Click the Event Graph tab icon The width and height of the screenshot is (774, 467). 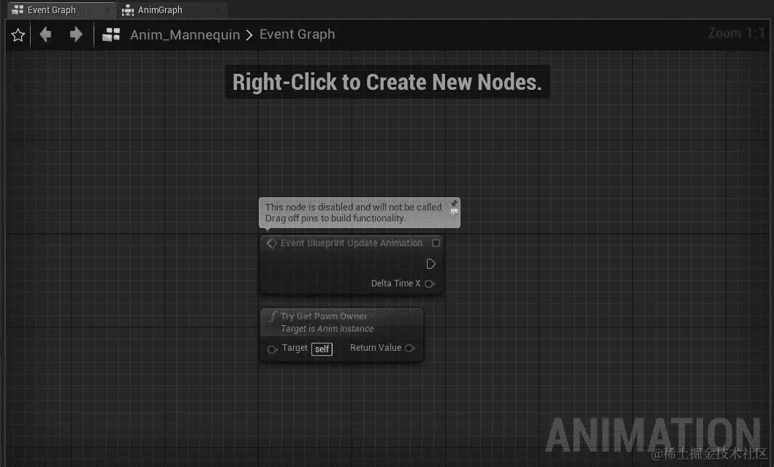point(18,10)
